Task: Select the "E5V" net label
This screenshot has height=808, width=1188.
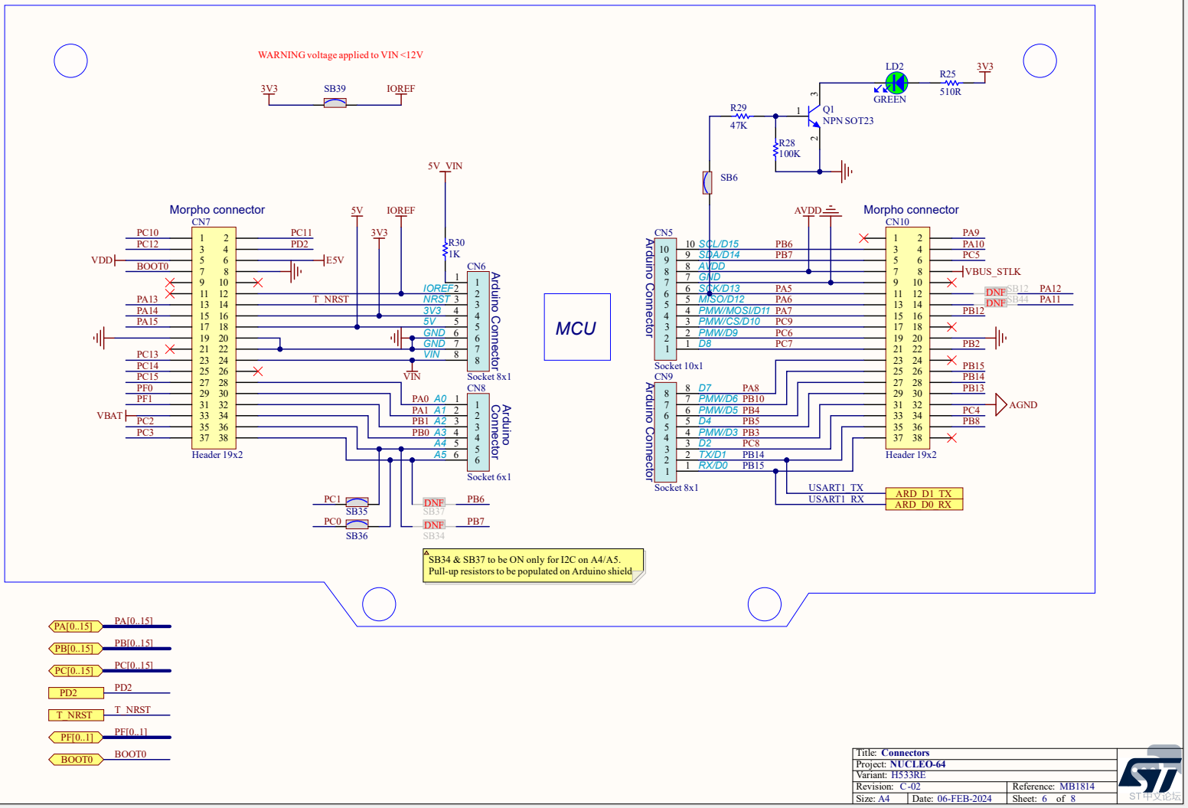Action: tap(335, 260)
